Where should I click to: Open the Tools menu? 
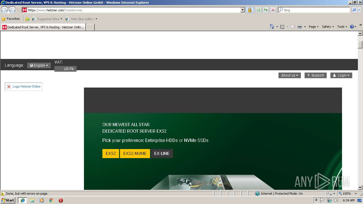(x=342, y=27)
